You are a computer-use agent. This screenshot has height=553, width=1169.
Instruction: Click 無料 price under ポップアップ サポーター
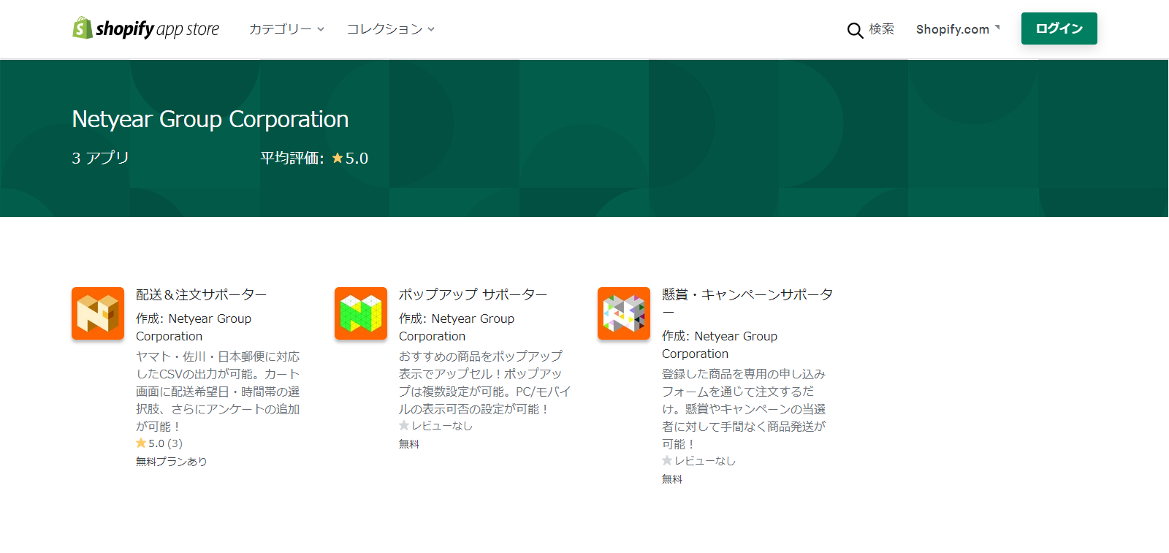coord(409,443)
